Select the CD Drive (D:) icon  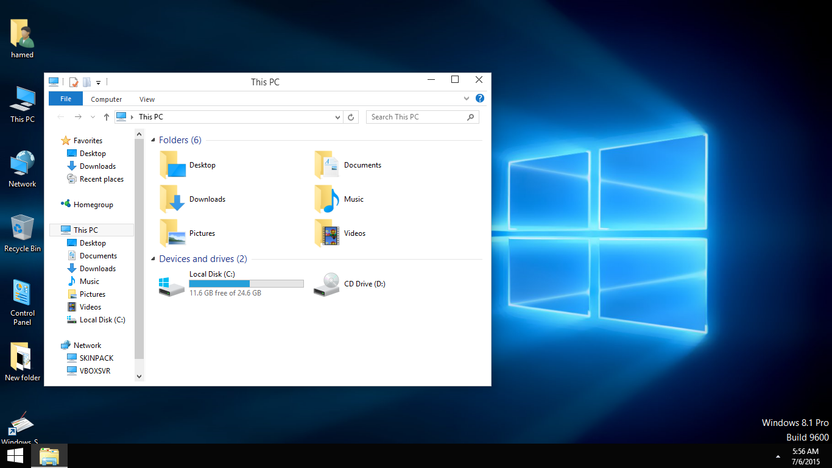[x=326, y=284]
